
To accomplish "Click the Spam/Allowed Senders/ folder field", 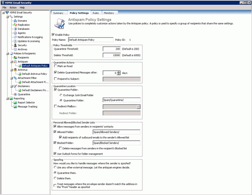I will point(116,132).
